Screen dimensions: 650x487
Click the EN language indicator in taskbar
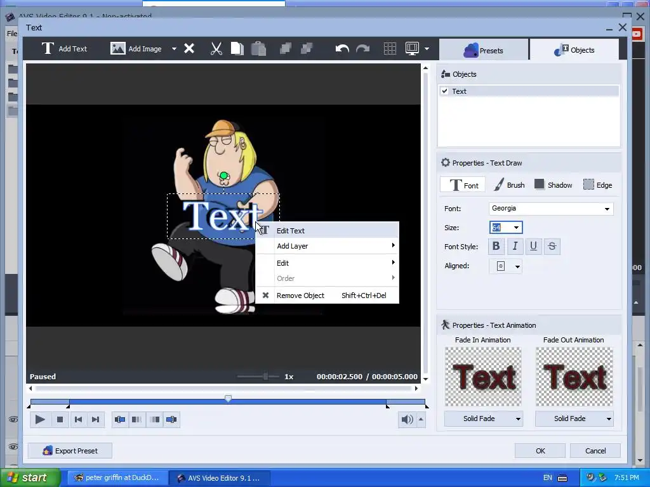[548, 477]
